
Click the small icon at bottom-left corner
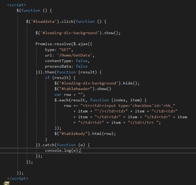(7, 183)
